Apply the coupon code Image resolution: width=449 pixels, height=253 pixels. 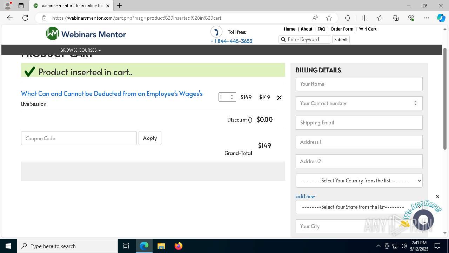click(x=150, y=138)
